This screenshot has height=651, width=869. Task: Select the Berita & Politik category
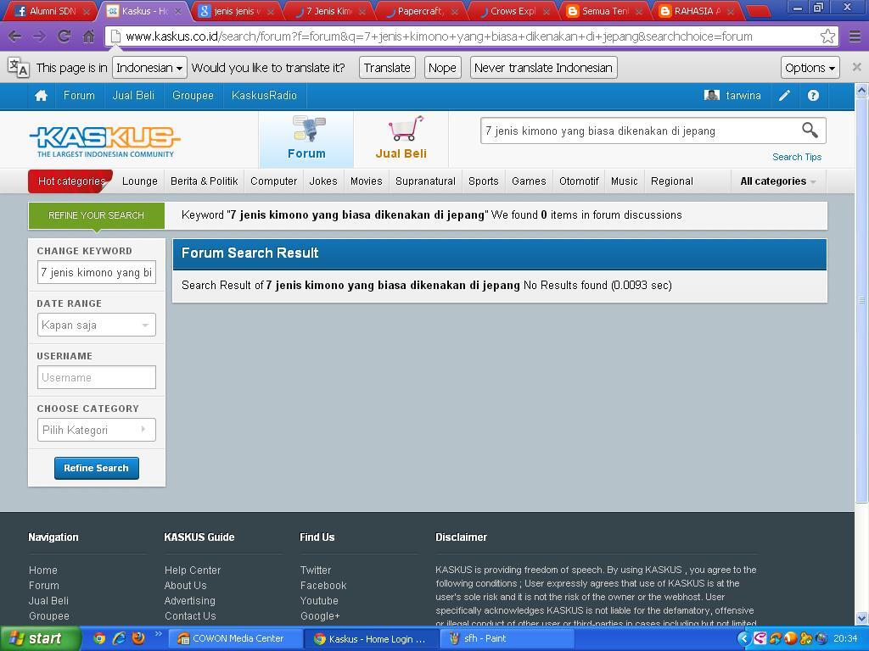(204, 181)
